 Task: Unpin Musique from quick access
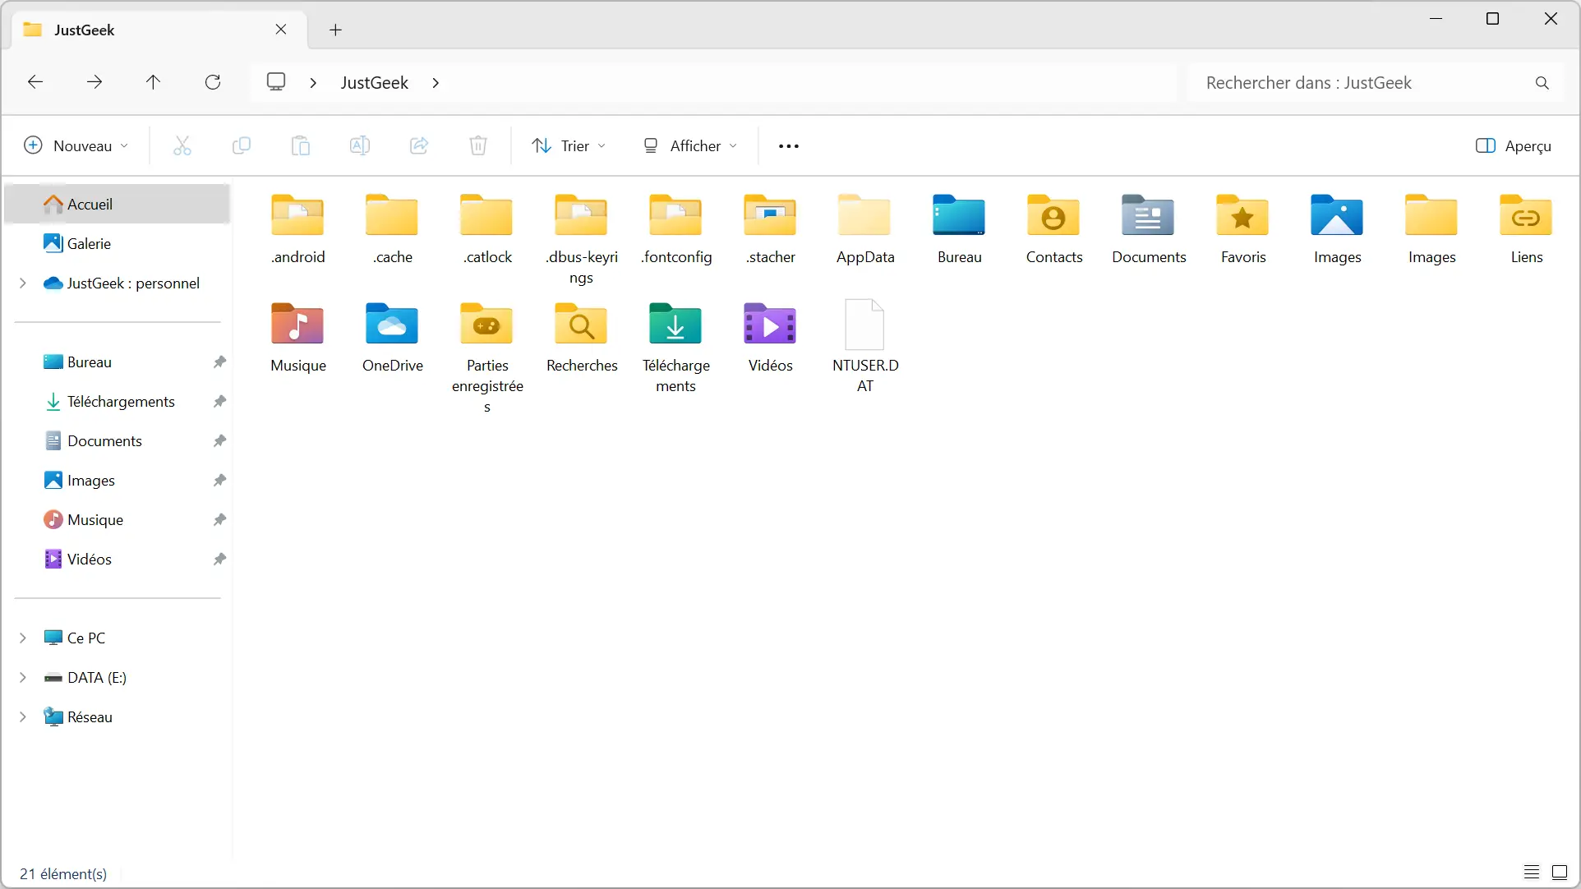[x=219, y=520]
